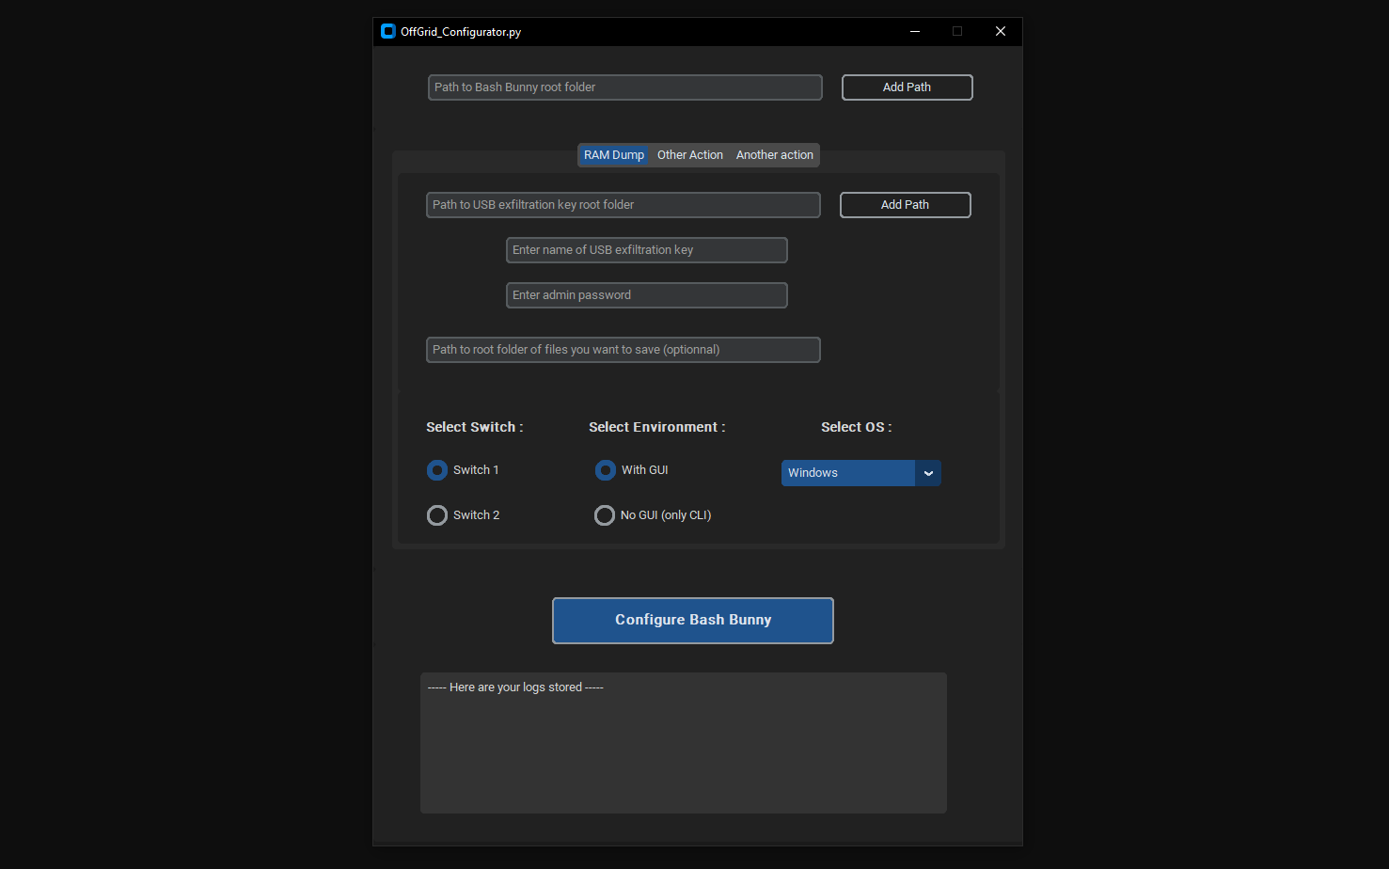Select the Another action tab
This screenshot has width=1389, height=869.
click(x=775, y=155)
